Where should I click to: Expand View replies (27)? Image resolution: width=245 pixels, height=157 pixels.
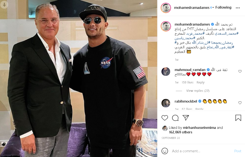click(x=198, y=91)
